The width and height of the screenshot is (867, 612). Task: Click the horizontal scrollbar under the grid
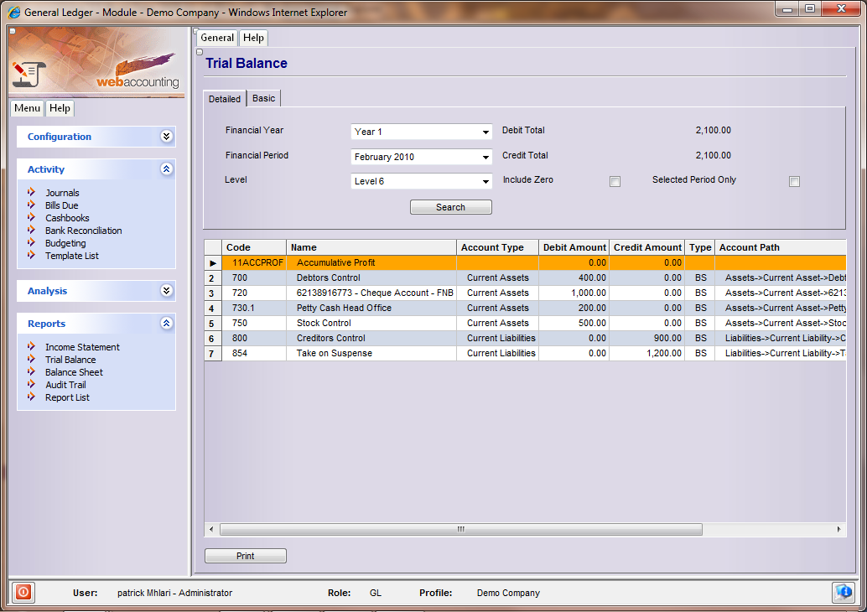pos(459,530)
